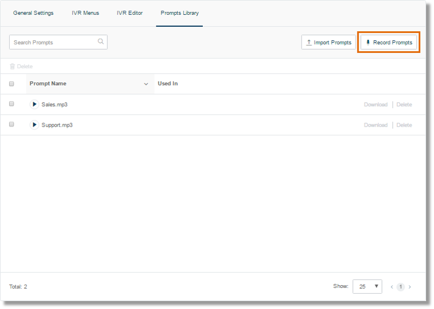Open the IVR Menus tab

(85, 13)
